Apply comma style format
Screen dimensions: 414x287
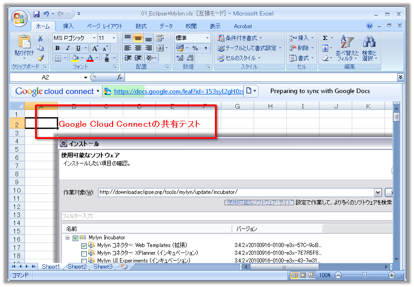click(206, 48)
